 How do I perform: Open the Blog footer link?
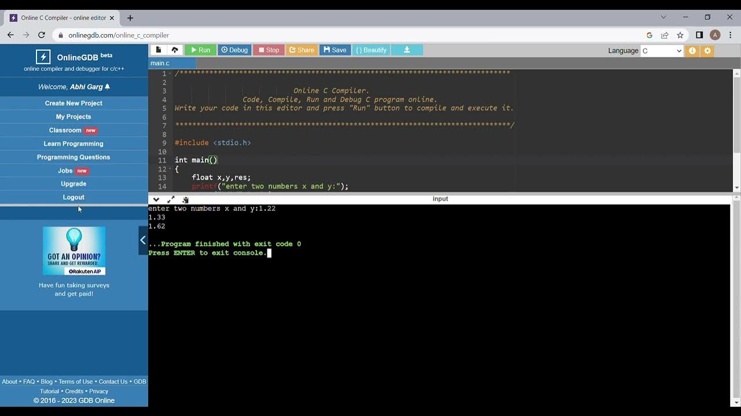[x=47, y=381]
